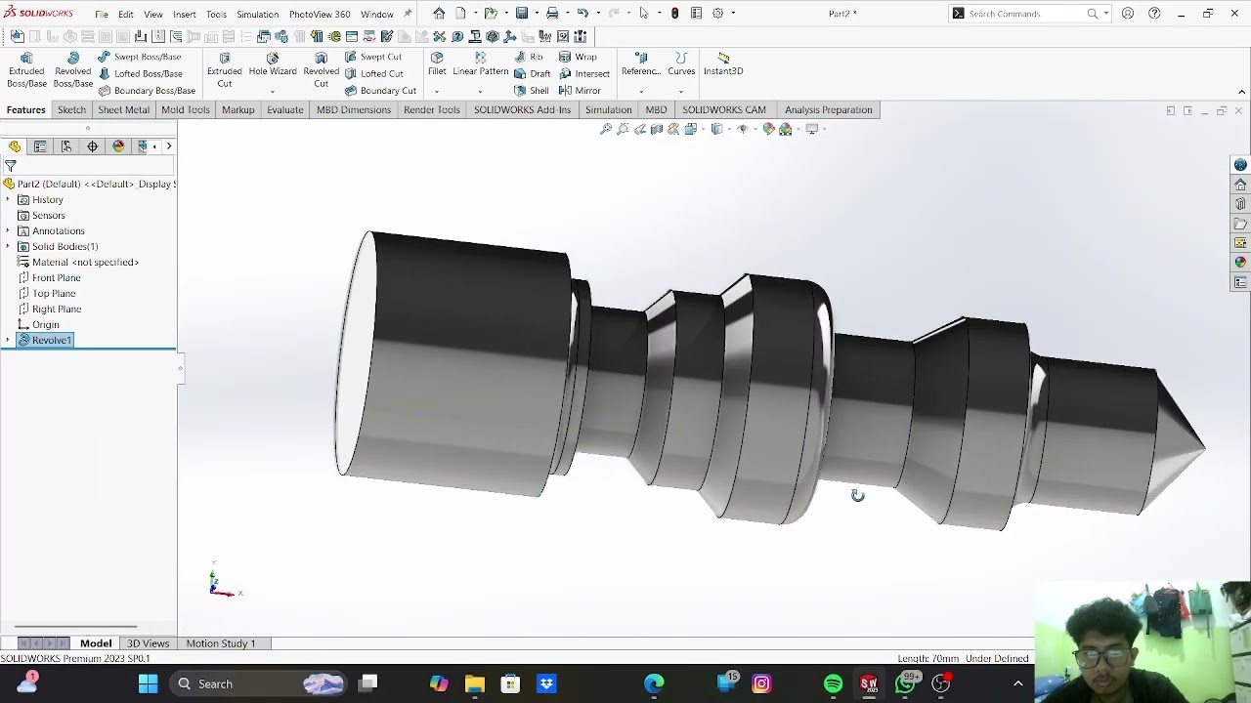Select the Draft tool

[533, 73]
